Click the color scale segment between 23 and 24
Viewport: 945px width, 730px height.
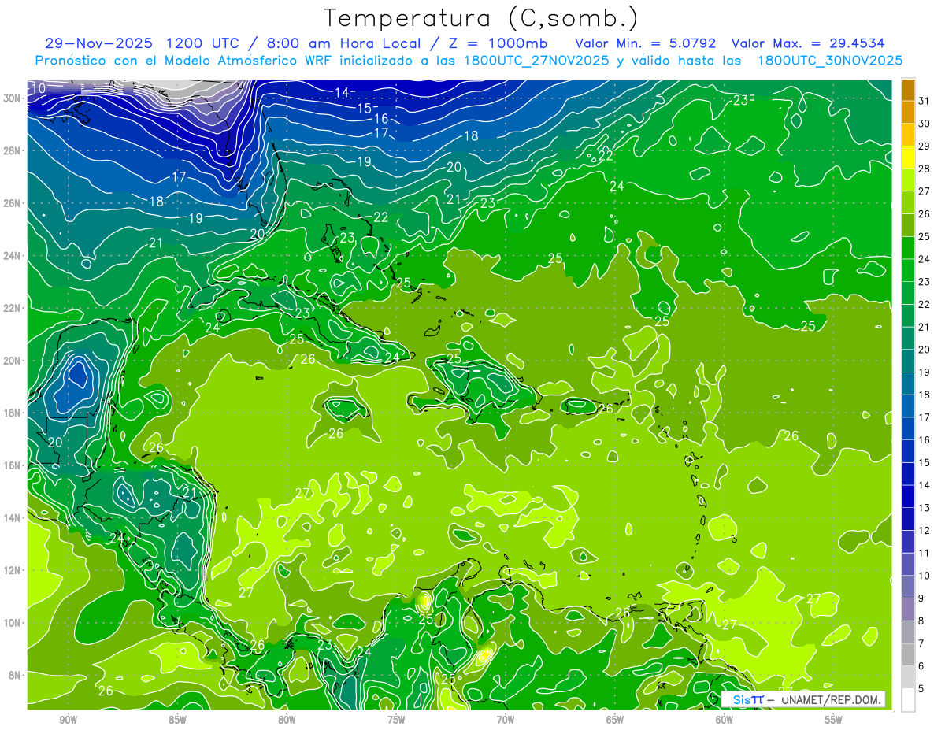pyautogui.click(x=908, y=271)
